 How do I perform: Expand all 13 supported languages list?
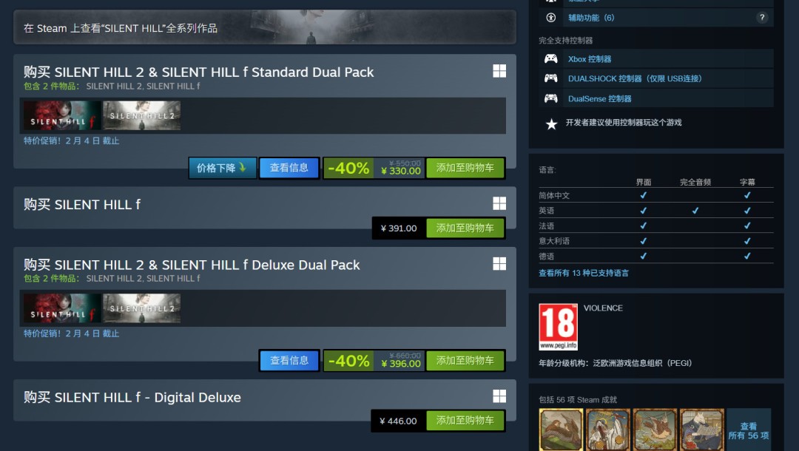tap(584, 273)
